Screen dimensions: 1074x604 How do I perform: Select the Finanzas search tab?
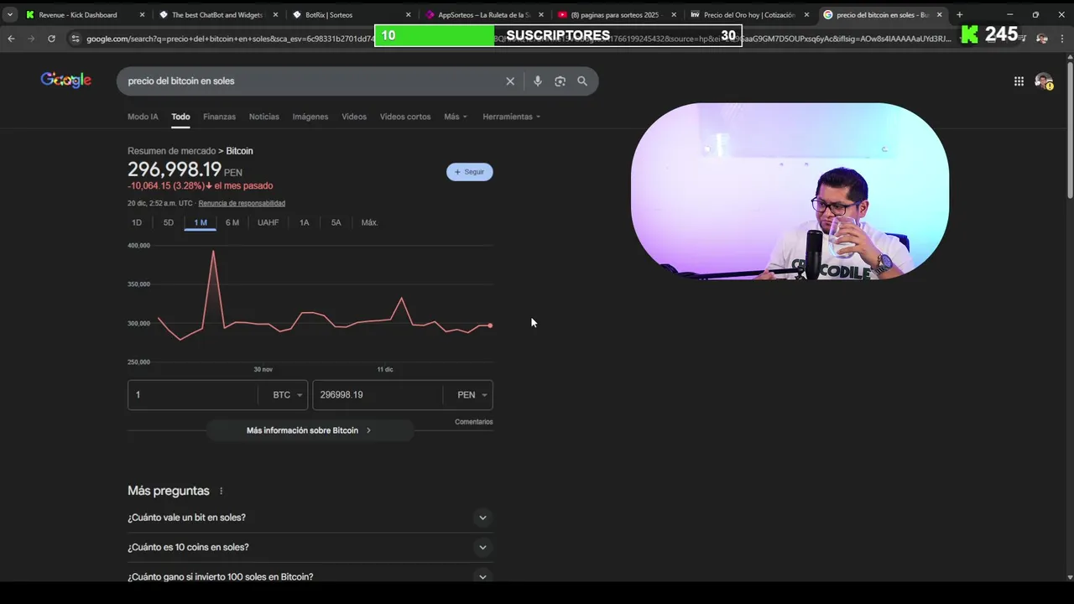point(219,117)
